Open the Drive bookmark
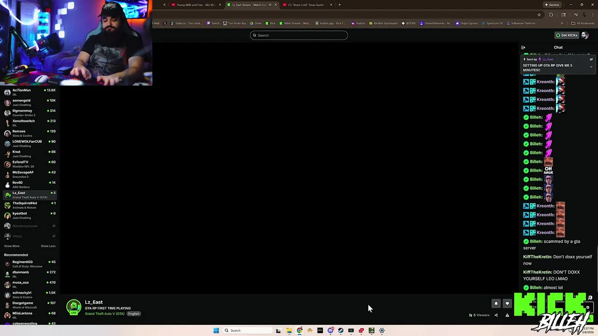Viewport: 598px width, 336px height. [255, 23]
